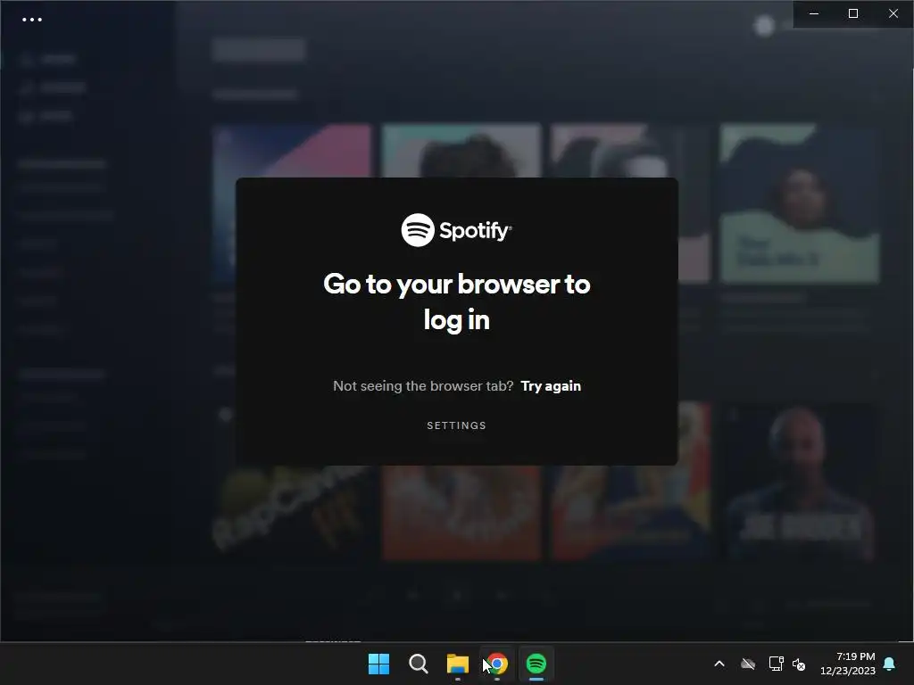Open the three-dot menu in Spotify
The image size is (914, 685).
point(32,20)
